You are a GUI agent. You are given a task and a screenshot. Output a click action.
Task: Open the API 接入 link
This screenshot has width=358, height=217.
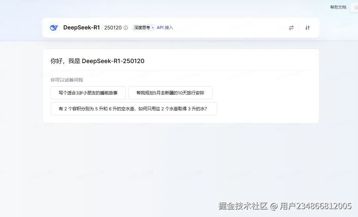click(x=165, y=28)
